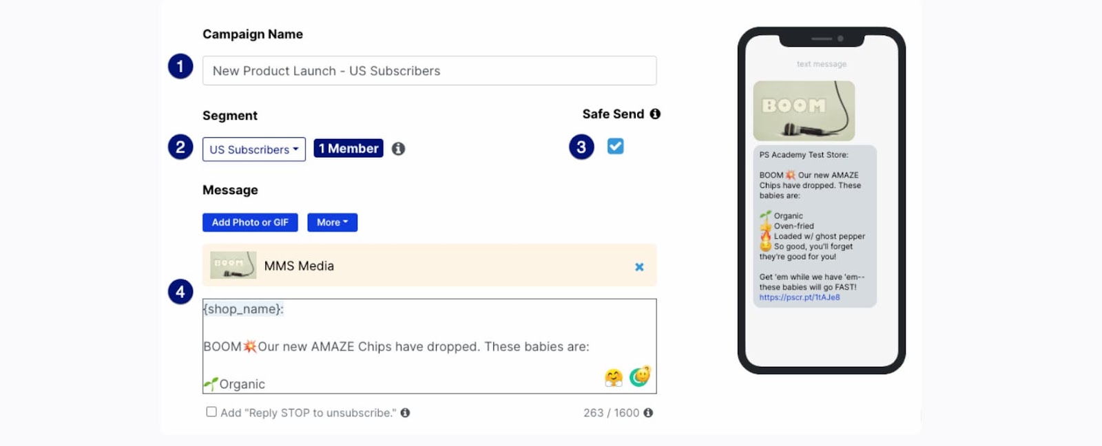Click the step 4 number badge
The width and height of the screenshot is (1102, 446).
(x=180, y=292)
